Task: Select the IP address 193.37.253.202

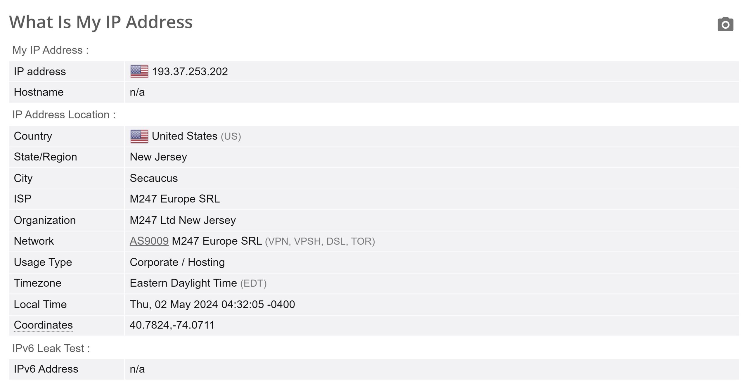Action: click(190, 72)
